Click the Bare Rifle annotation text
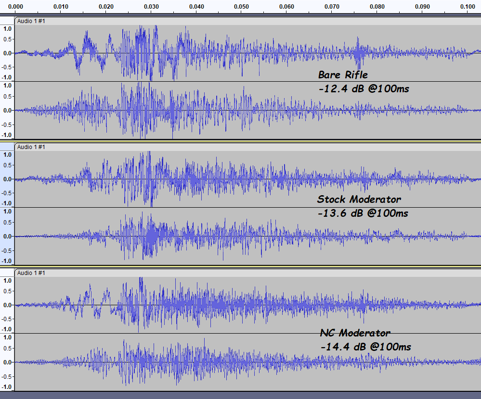 tap(343, 75)
